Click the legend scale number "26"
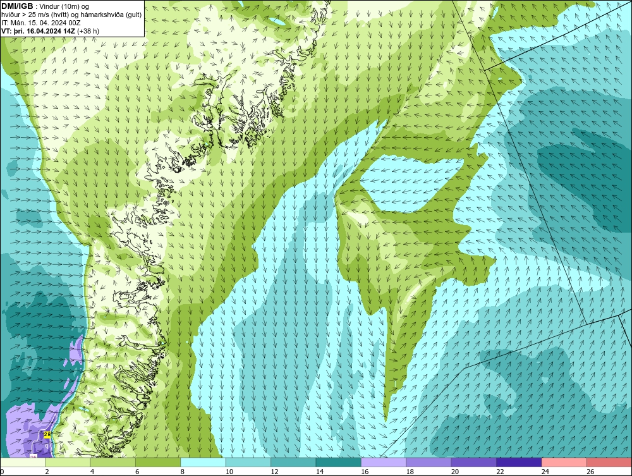The width and height of the screenshot is (632, 476). (590, 472)
